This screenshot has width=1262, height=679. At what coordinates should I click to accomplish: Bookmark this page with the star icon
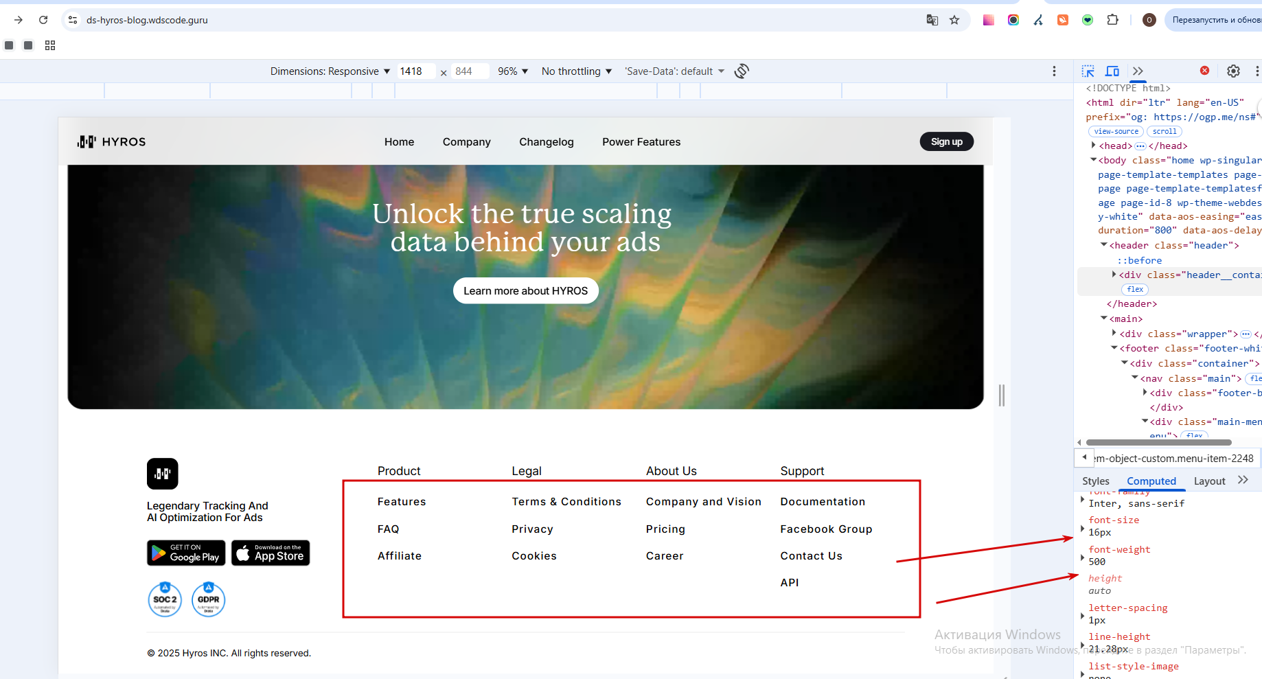[954, 20]
